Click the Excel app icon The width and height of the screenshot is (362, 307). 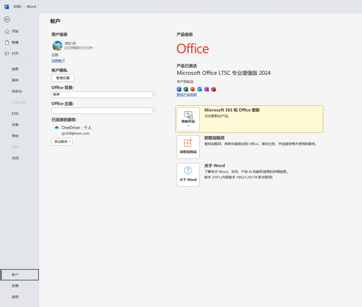tap(186, 89)
